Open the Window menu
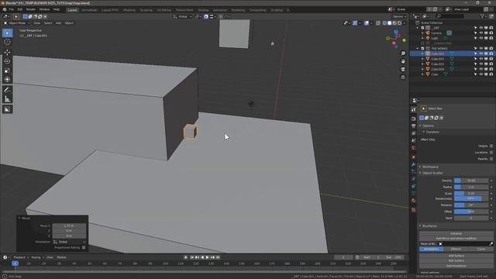The image size is (496, 279). 44,9
